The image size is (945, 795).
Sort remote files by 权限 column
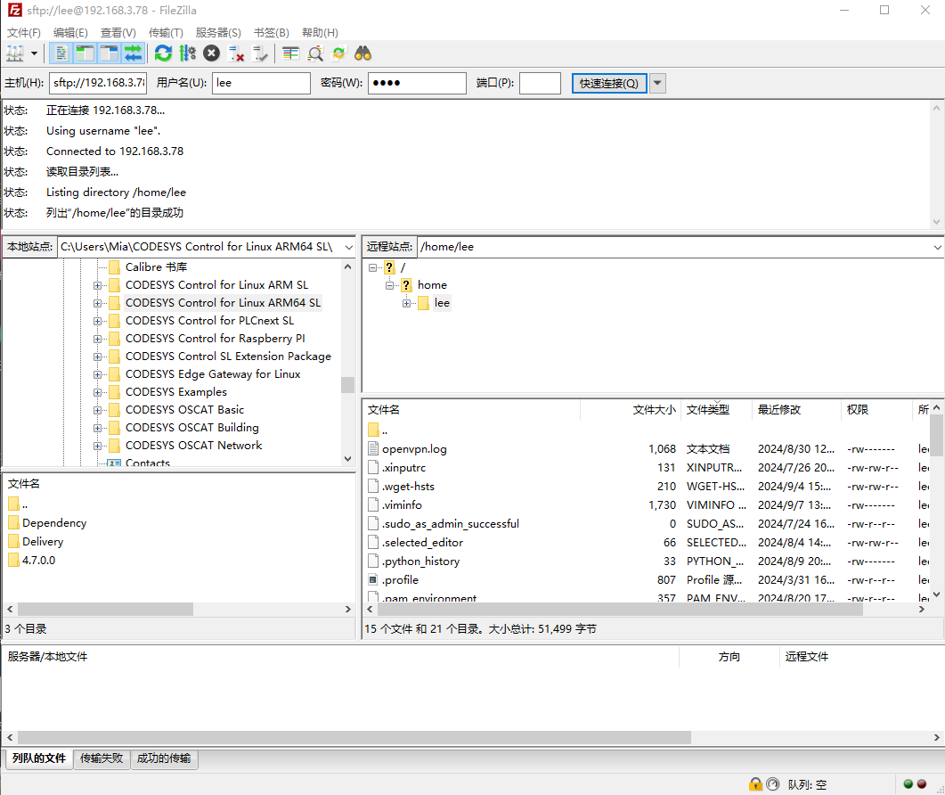876,410
